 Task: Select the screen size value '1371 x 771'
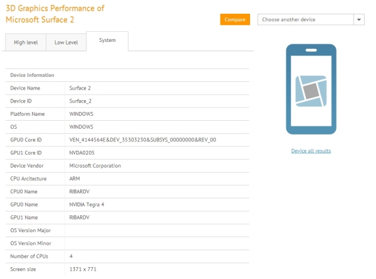(83, 269)
